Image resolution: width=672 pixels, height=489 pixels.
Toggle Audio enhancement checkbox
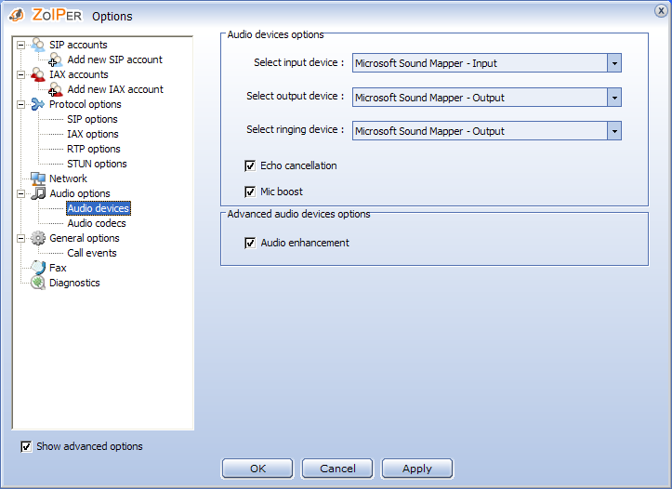point(250,243)
